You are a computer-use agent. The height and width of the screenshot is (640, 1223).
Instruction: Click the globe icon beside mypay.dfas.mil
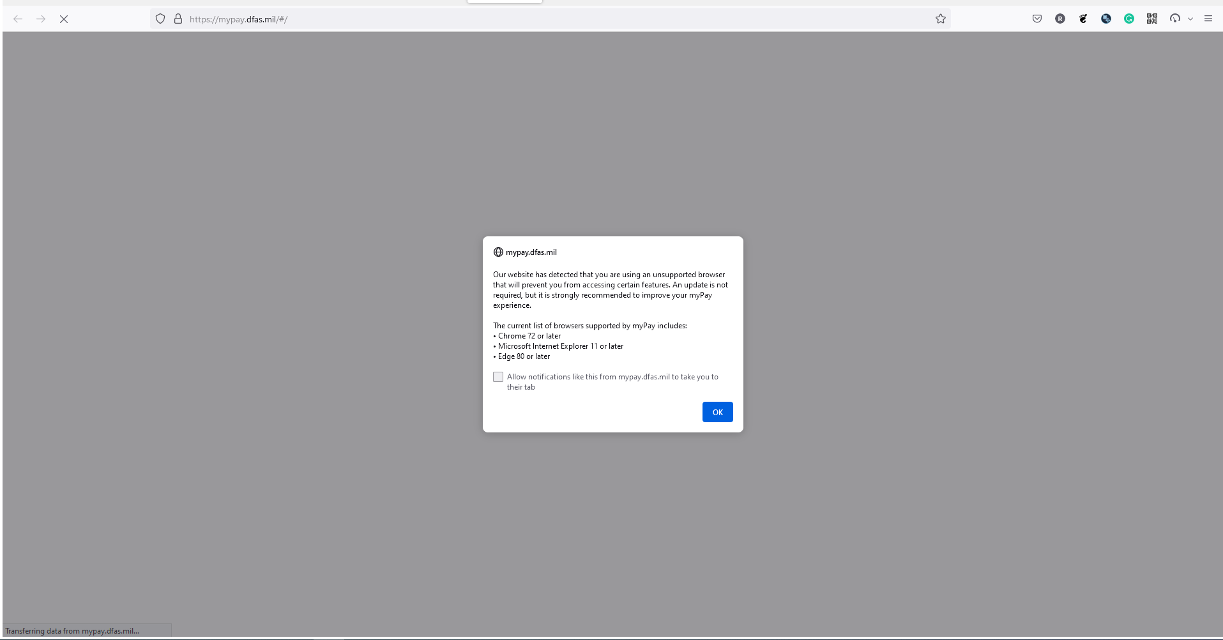pyautogui.click(x=498, y=252)
